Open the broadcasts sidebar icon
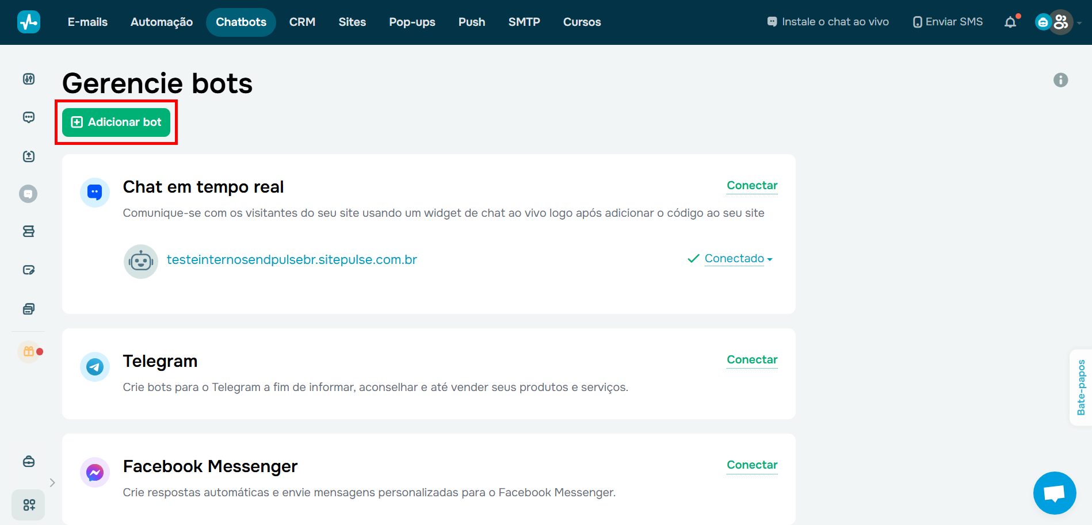The height and width of the screenshot is (525, 1092). click(x=28, y=156)
